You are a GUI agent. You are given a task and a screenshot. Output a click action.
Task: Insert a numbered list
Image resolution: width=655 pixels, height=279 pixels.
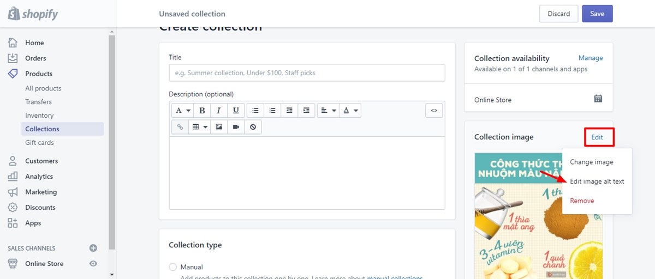272,111
